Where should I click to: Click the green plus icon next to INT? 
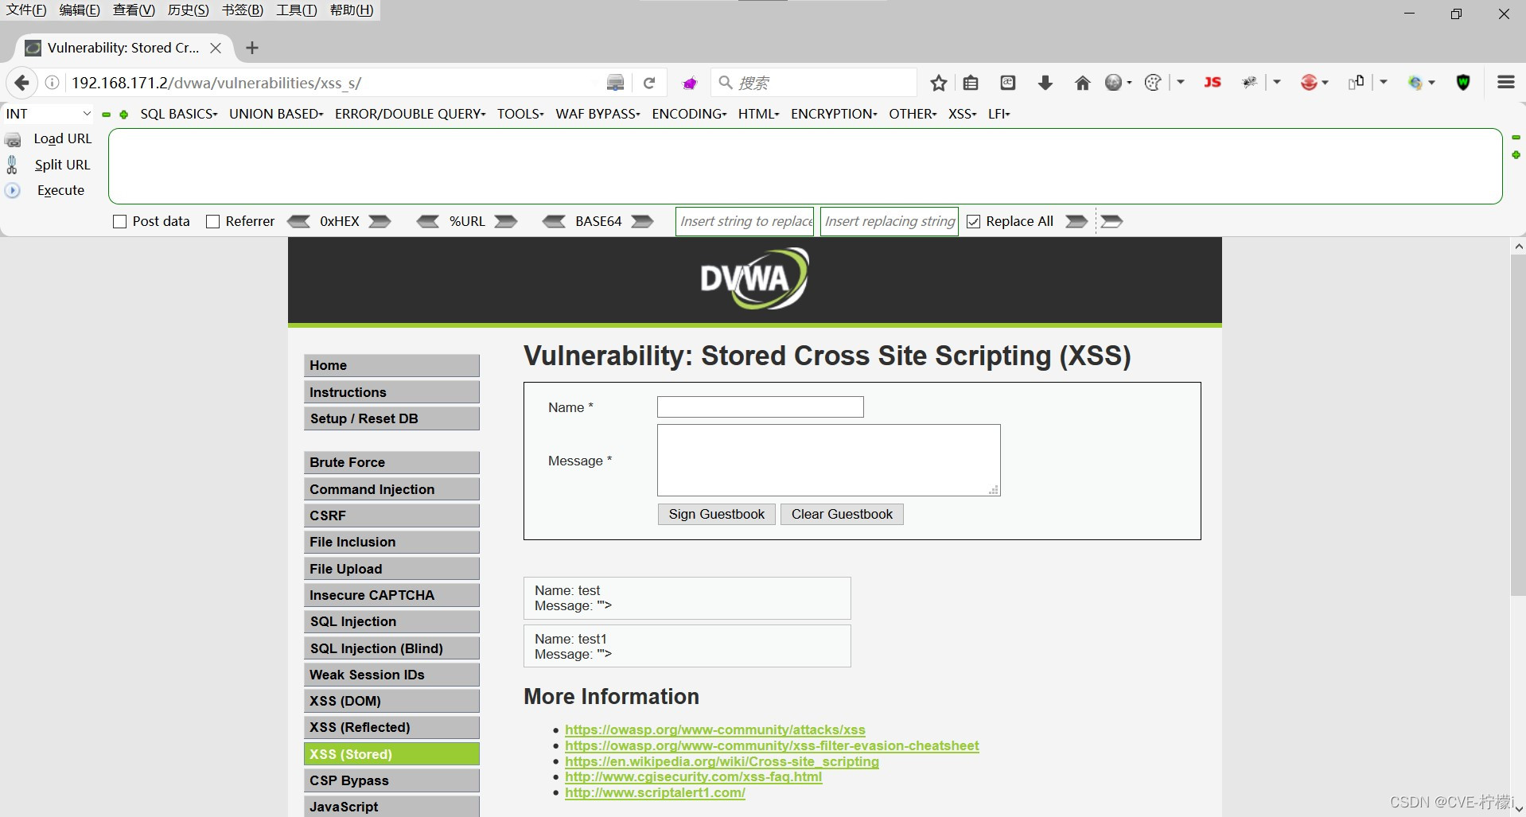pos(124,115)
